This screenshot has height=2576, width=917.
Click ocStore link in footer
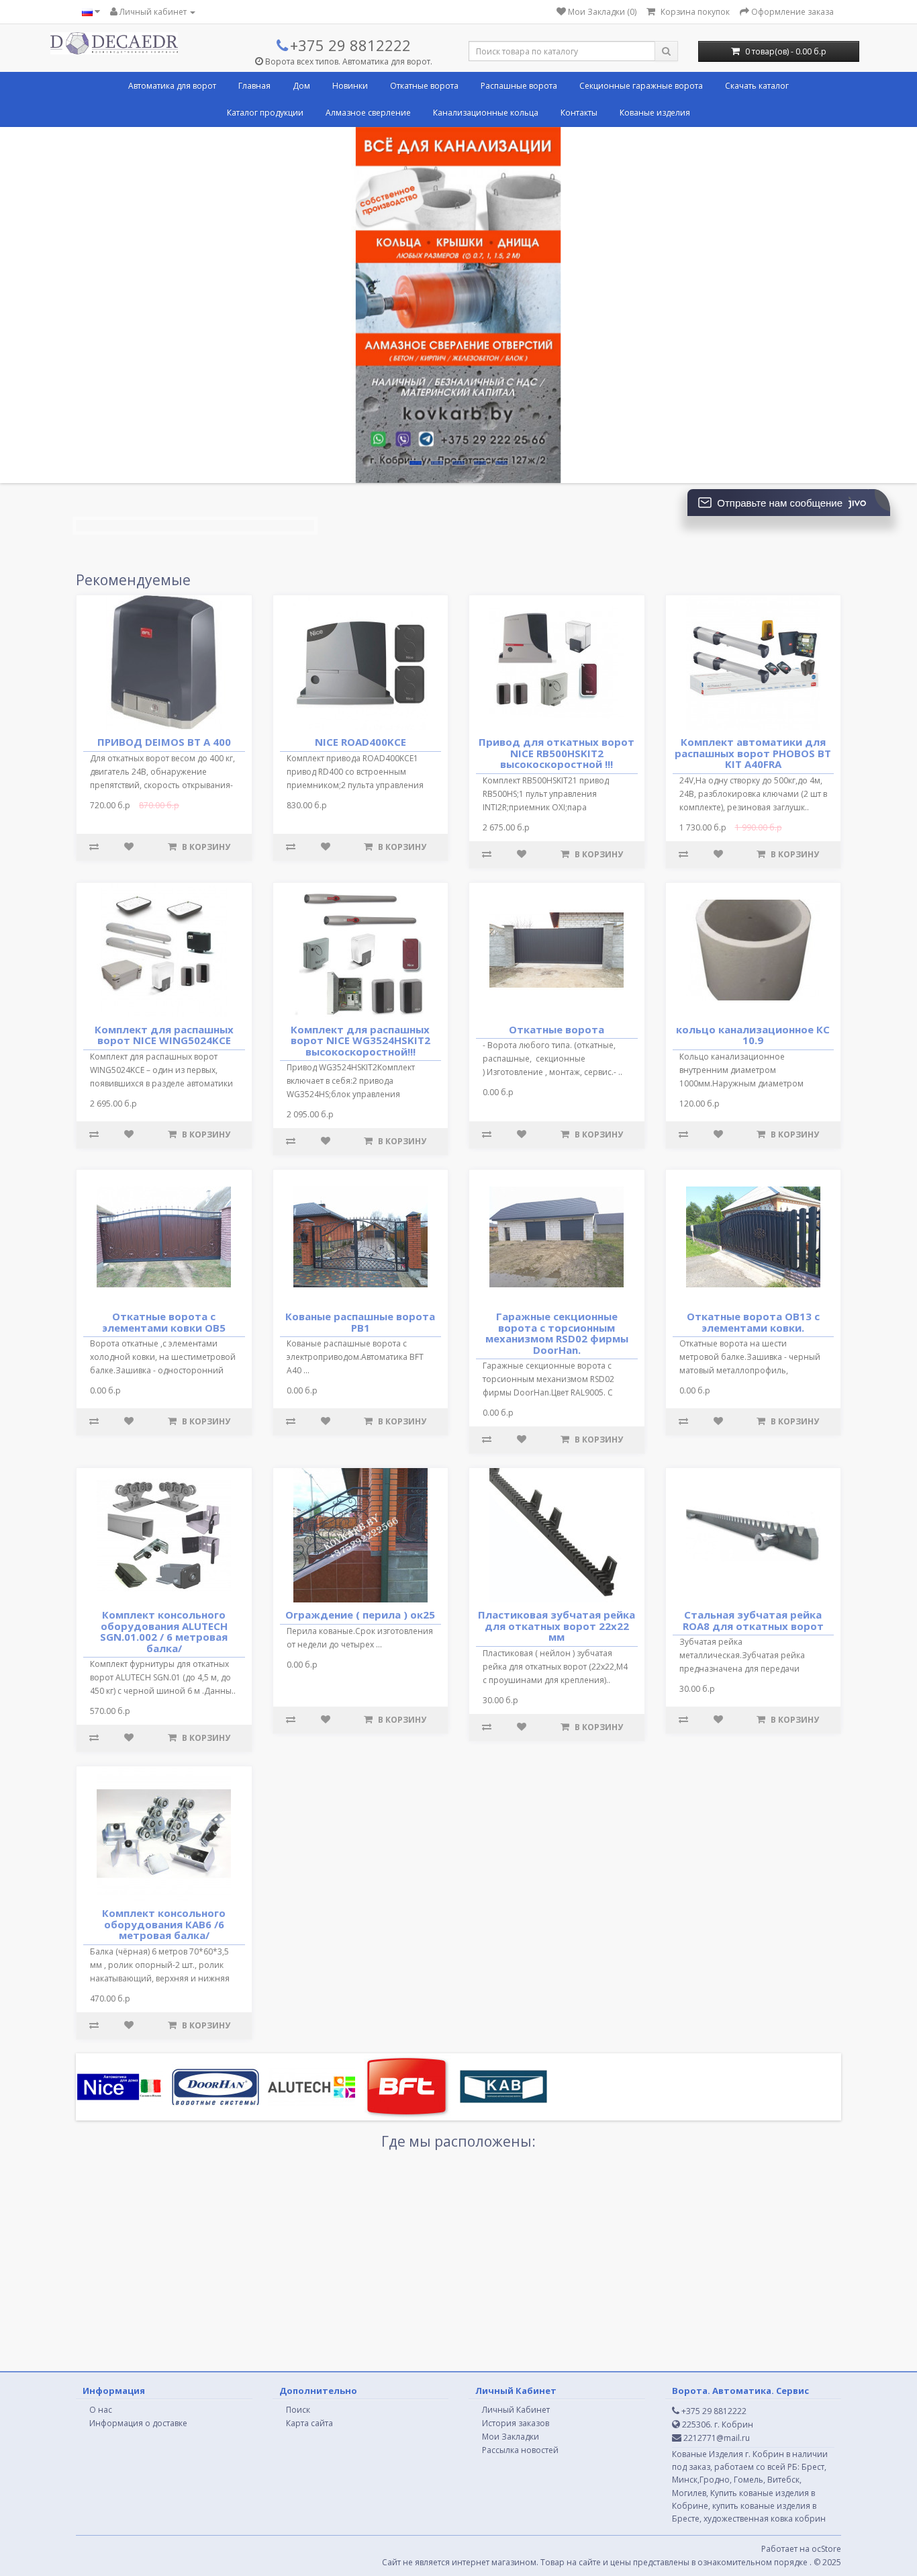click(x=826, y=2548)
